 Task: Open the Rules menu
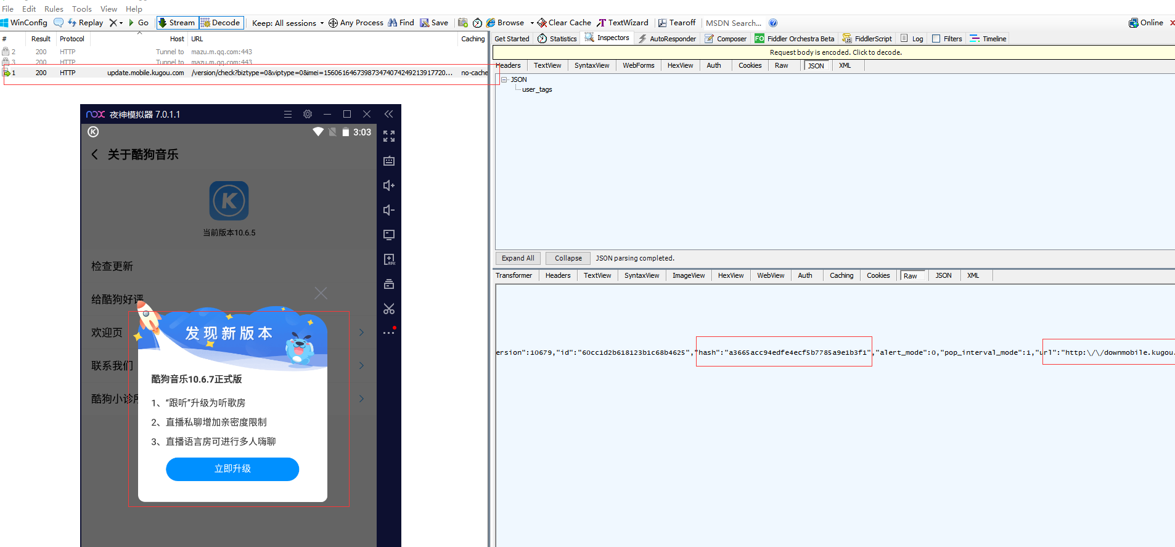[x=54, y=9]
